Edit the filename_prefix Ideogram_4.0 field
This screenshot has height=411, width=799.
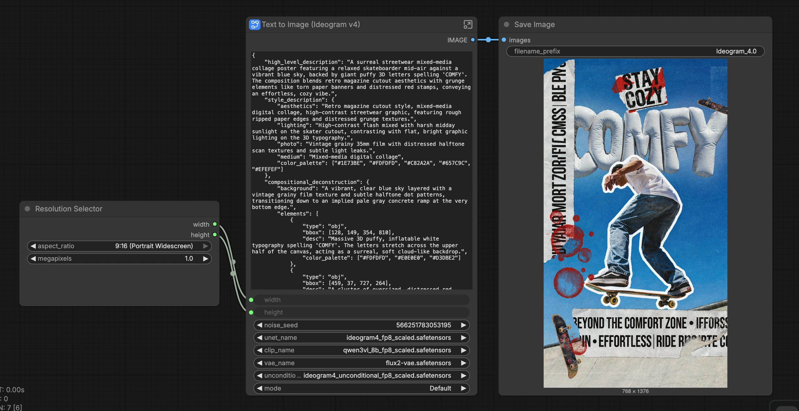point(635,51)
